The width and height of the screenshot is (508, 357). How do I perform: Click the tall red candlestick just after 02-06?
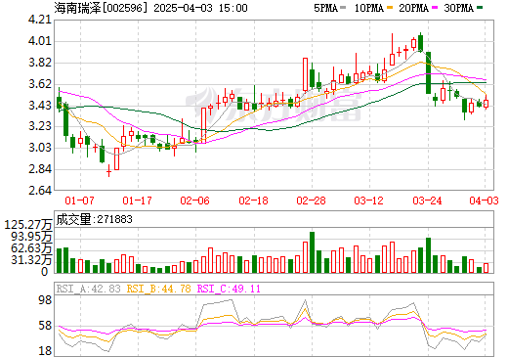pyautogui.click(x=204, y=125)
